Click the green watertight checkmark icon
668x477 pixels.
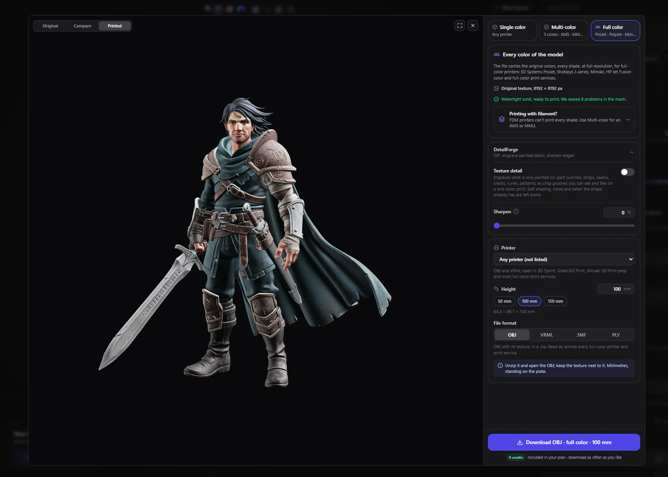pyautogui.click(x=496, y=99)
